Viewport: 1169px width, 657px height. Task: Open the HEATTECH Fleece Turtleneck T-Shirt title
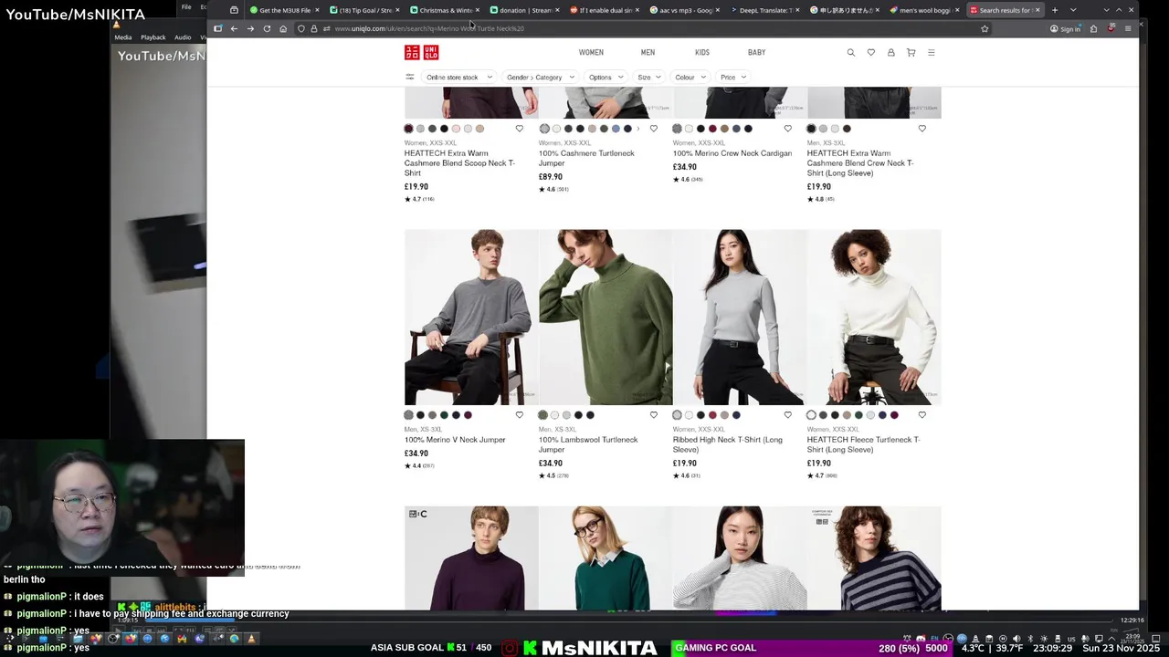pyautogui.click(x=863, y=444)
